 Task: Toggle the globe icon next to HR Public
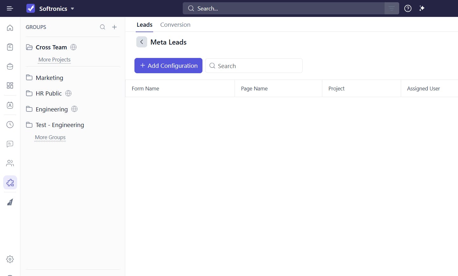(68, 93)
